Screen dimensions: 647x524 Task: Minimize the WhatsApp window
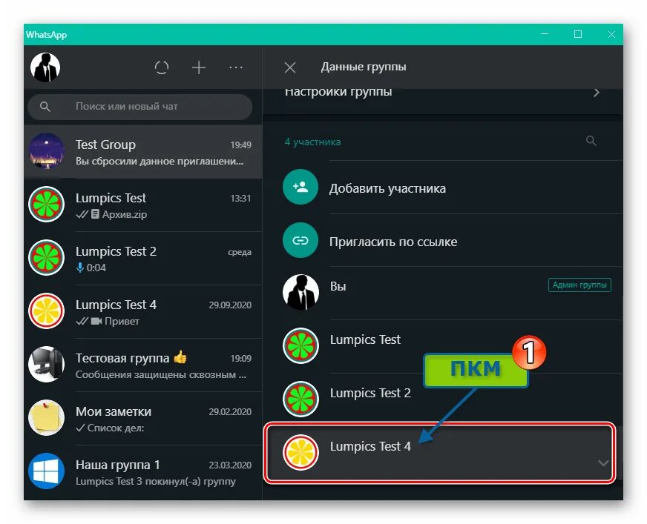[x=545, y=34]
